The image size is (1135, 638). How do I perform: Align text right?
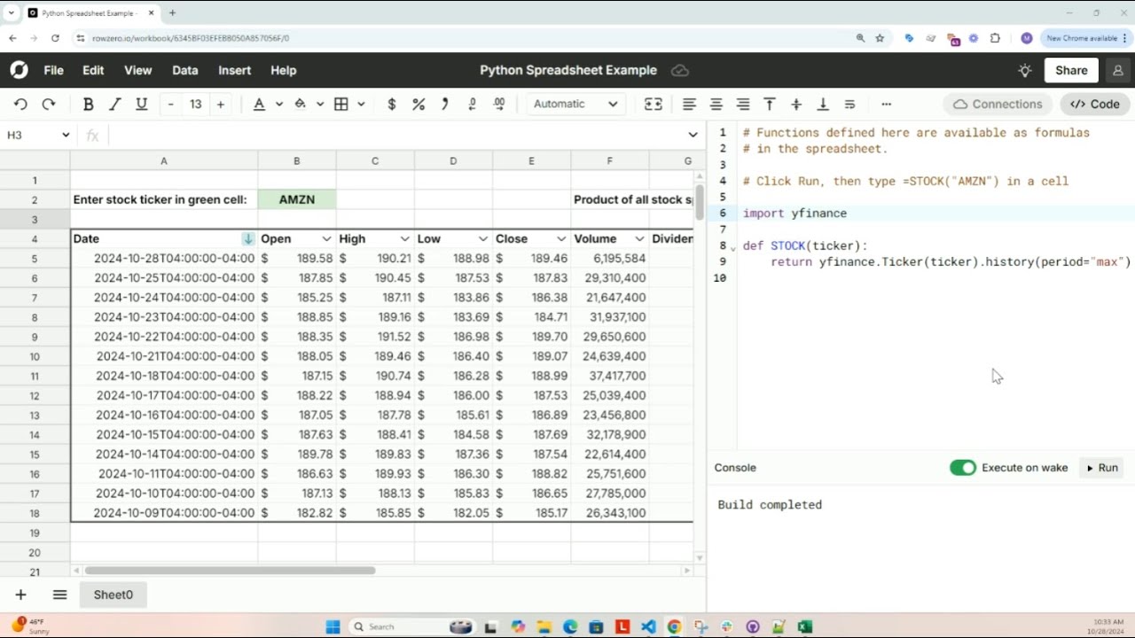pyautogui.click(x=743, y=105)
